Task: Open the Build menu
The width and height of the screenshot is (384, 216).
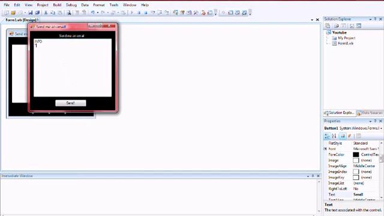Action: (58, 5)
